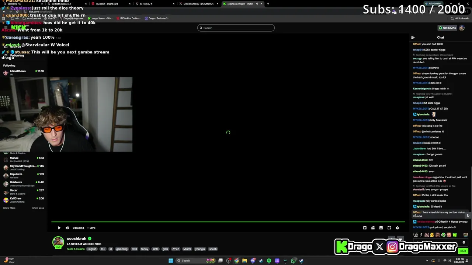This screenshot has height=265, width=472.
Task: Select the girls tag
Action: (x=165, y=249)
